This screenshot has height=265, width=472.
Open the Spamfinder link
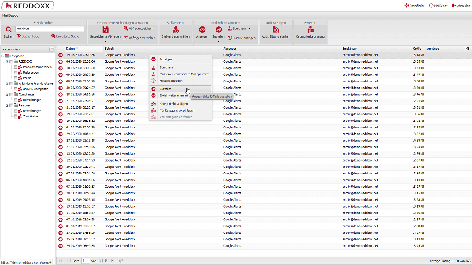tap(414, 6)
